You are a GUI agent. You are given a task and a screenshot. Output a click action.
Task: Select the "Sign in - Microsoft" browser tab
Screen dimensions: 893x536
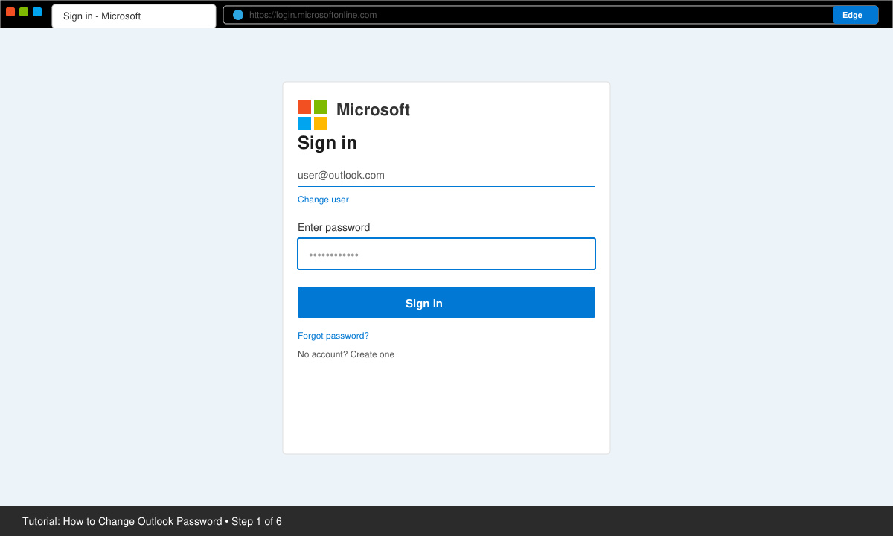pos(134,16)
